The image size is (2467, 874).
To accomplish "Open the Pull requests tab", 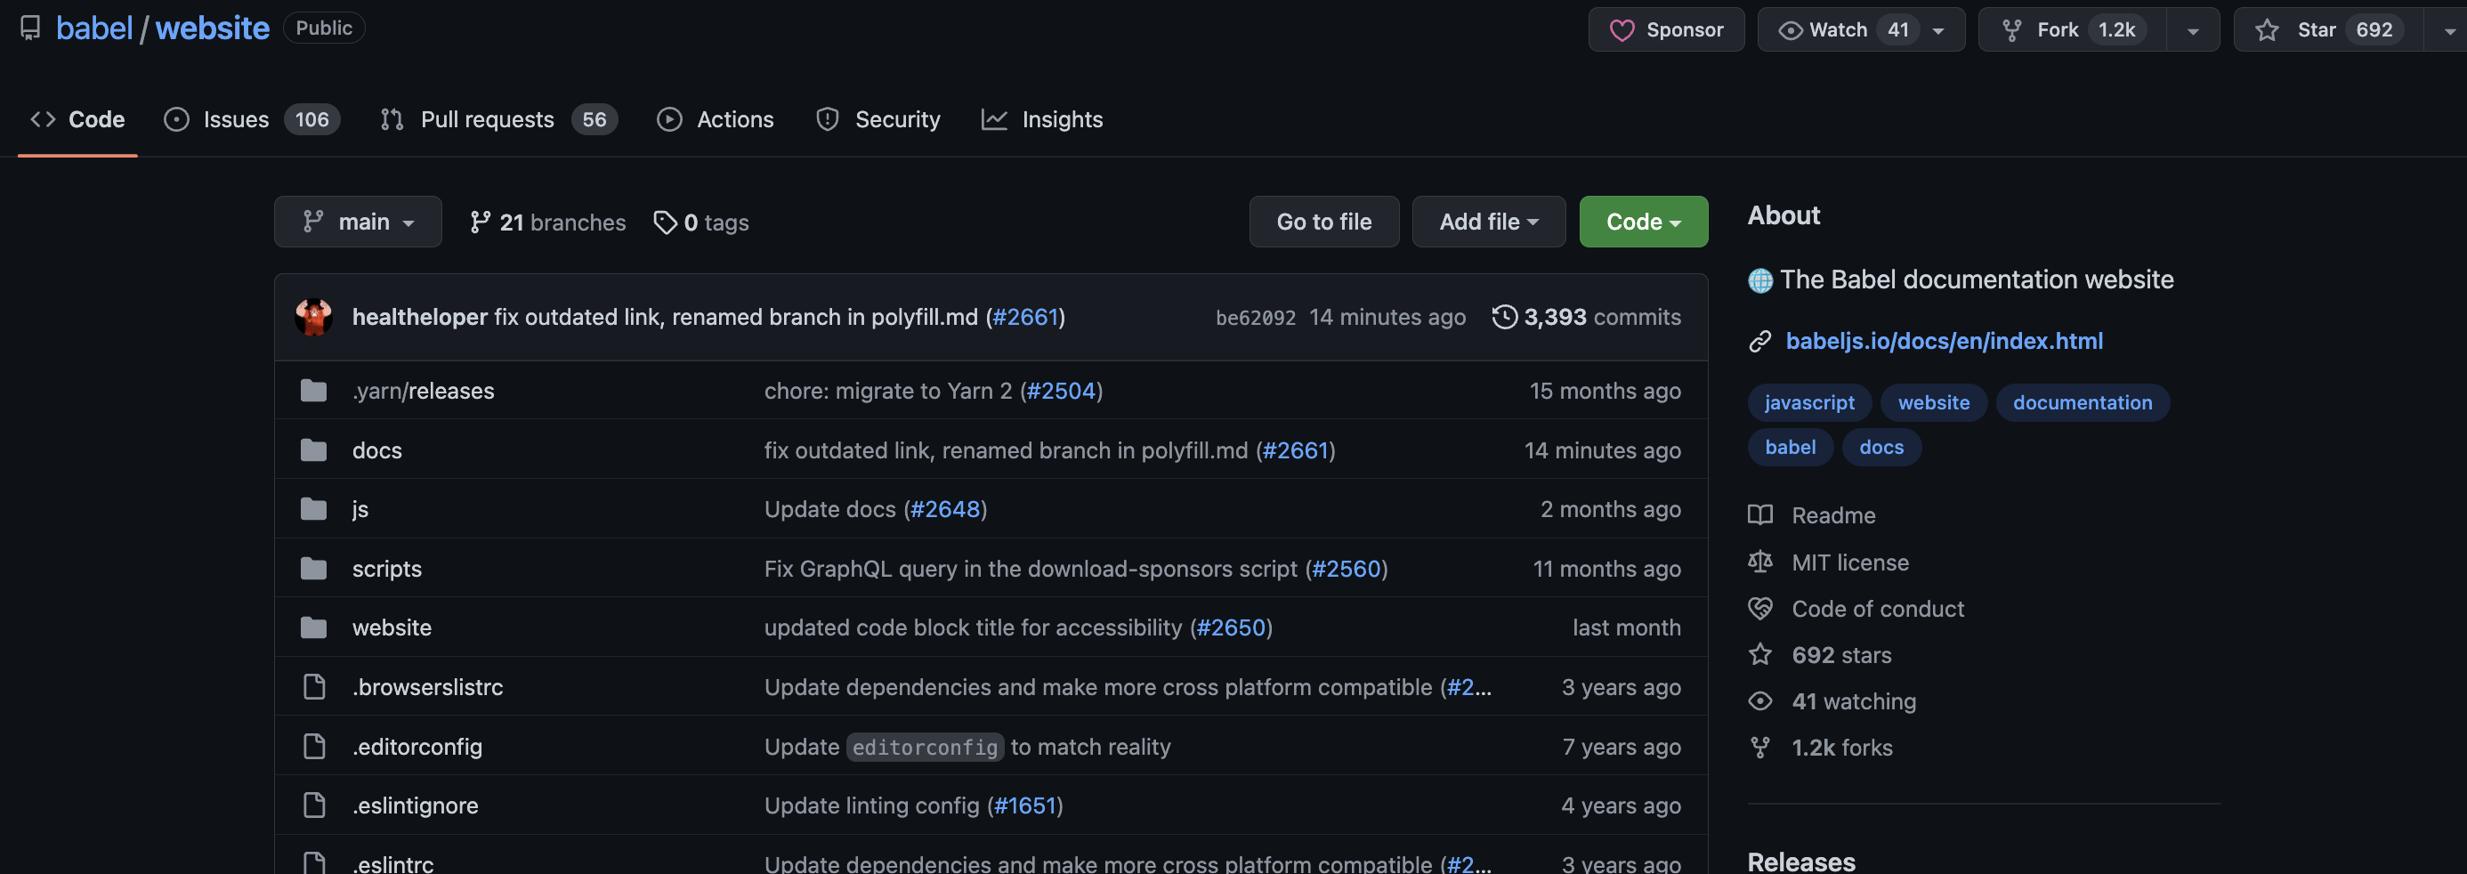I will pos(498,119).
